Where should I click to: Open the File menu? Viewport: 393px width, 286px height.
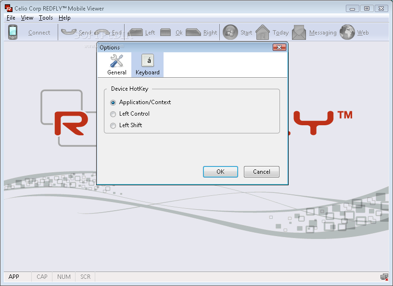pyautogui.click(x=11, y=18)
